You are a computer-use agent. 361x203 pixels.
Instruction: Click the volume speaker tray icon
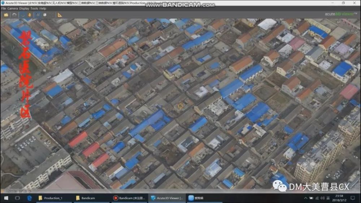(322, 198)
